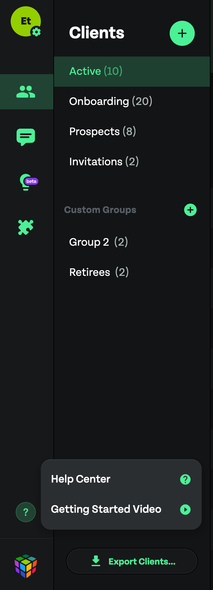Image resolution: width=213 pixels, height=590 pixels.
Task: Select the Active clients filter
Action: click(95, 71)
